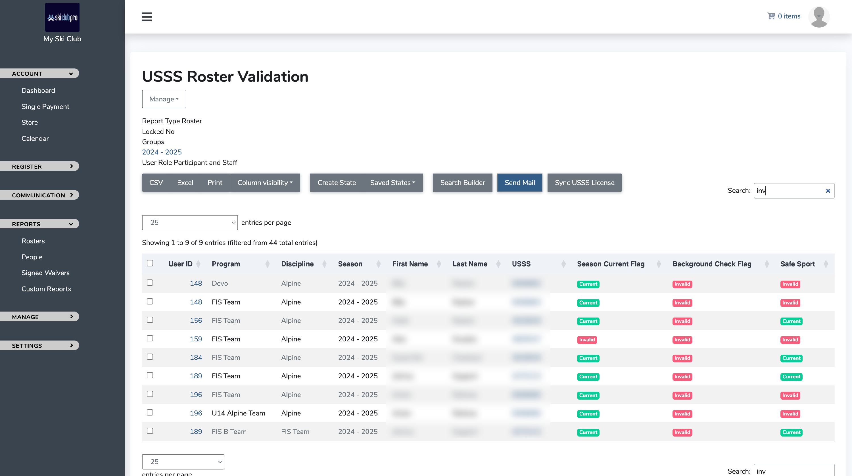Go to Signed Waivers in the sidebar

[x=45, y=273]
